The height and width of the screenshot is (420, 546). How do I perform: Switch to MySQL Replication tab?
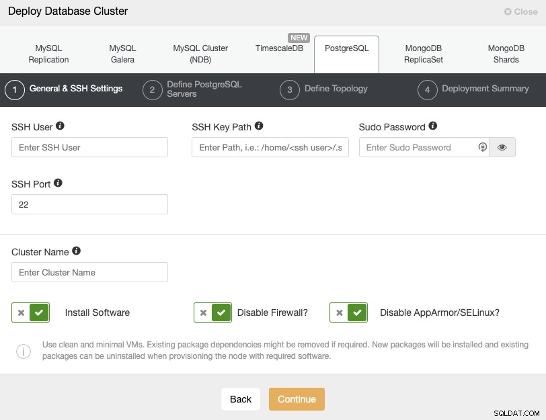48,54
